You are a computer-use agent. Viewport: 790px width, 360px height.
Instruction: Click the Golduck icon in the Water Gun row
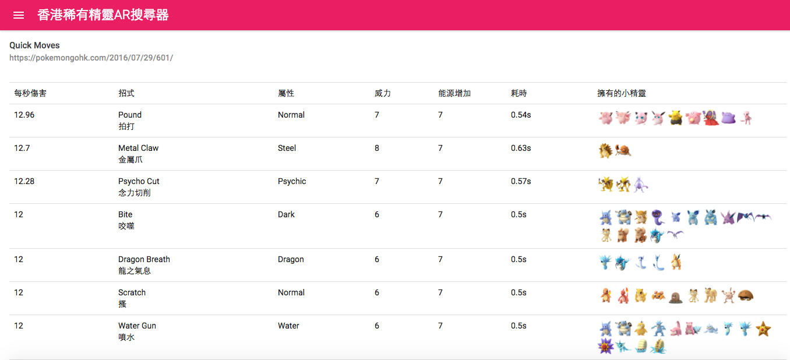point(658,329)
